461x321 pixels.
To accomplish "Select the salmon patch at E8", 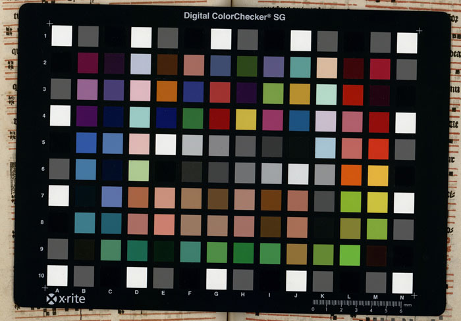I will 164,225.
